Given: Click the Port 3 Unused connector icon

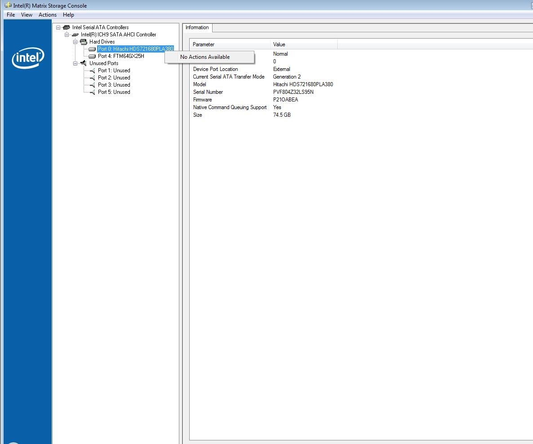Looking at the screenshot, I should [x=92, y=85].
